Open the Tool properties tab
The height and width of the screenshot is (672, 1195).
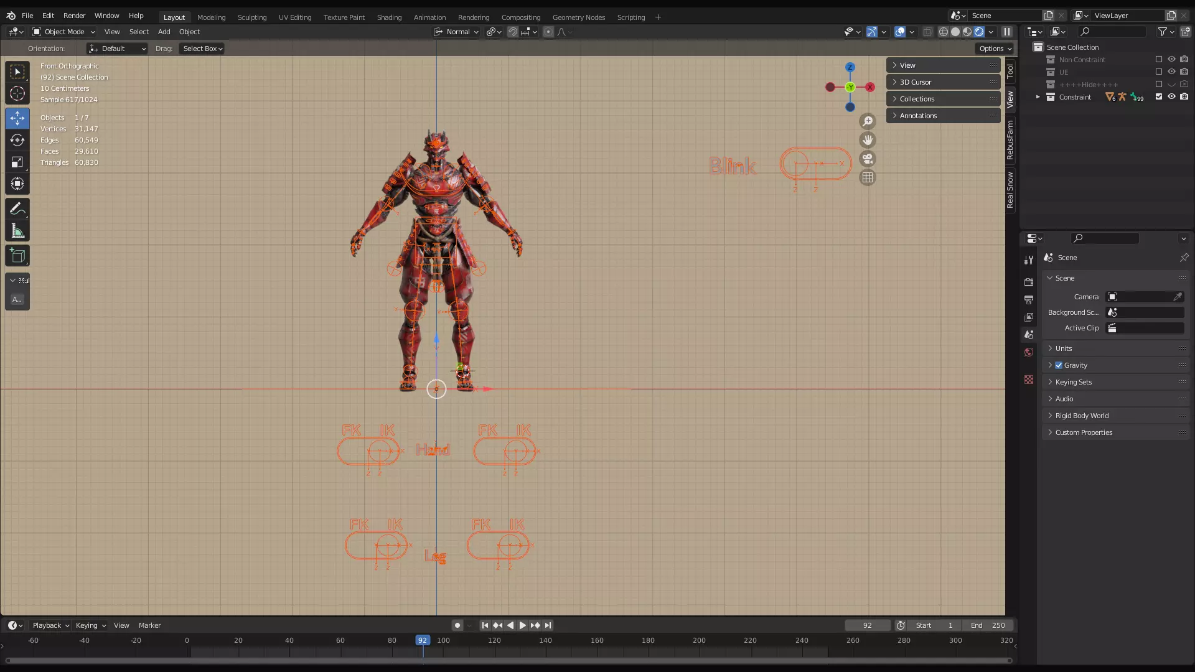pos(1029,259)
